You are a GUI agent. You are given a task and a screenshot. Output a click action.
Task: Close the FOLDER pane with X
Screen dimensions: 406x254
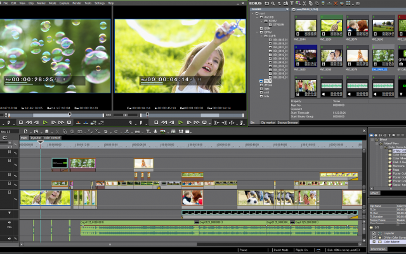287,10
